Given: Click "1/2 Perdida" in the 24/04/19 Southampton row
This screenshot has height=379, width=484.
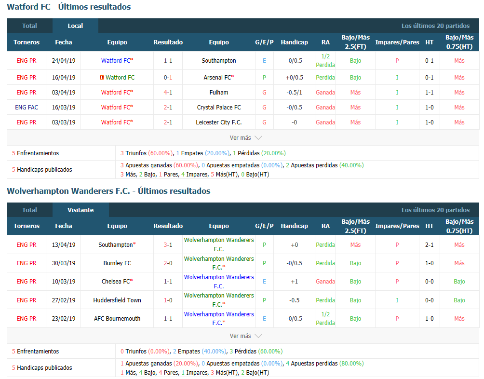Looking at the screenshot, I should (x=325, y=60).
